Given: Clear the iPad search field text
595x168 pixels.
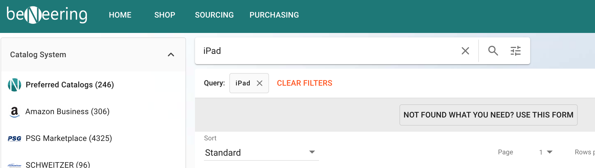Looking at the screenshot, I should (465, 51).
